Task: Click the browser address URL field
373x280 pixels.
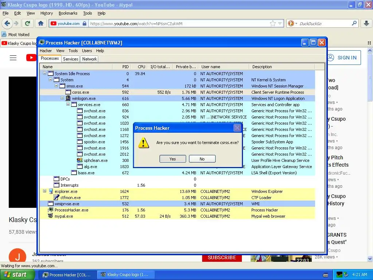Action: click(179, 24)
